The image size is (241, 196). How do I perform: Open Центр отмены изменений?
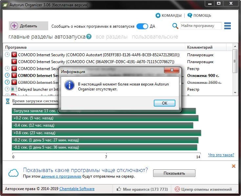tap(203, 189)
